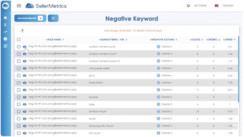Viewport: 244px width, 137px height.
Task: Click eye icon on outdoor mount row
Action: (24, 112)
